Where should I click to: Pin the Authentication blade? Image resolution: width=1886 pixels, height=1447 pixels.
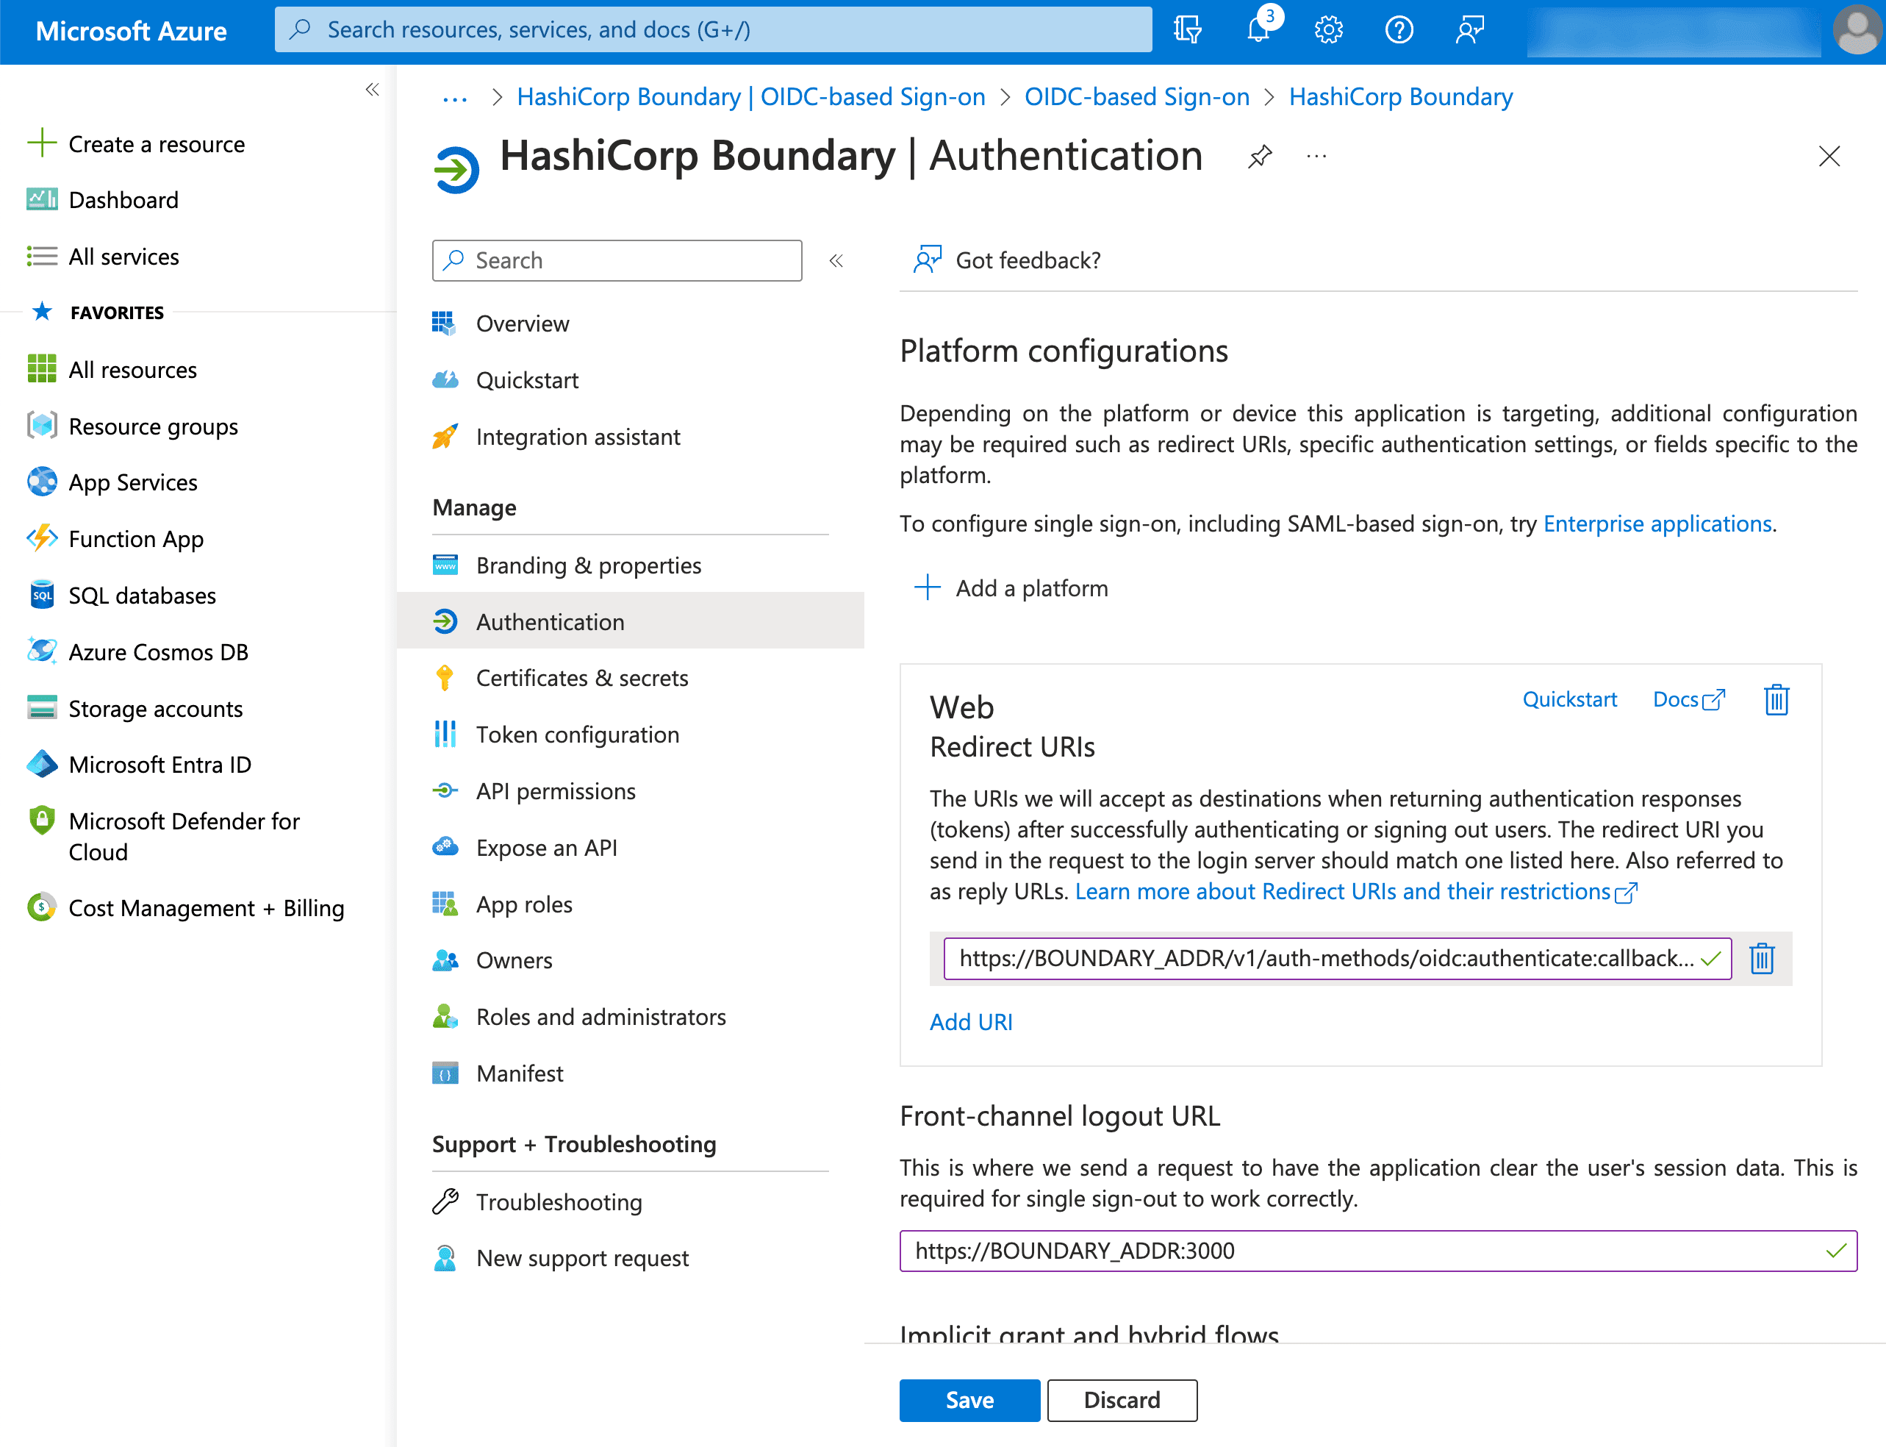[x=1259, y=156]
